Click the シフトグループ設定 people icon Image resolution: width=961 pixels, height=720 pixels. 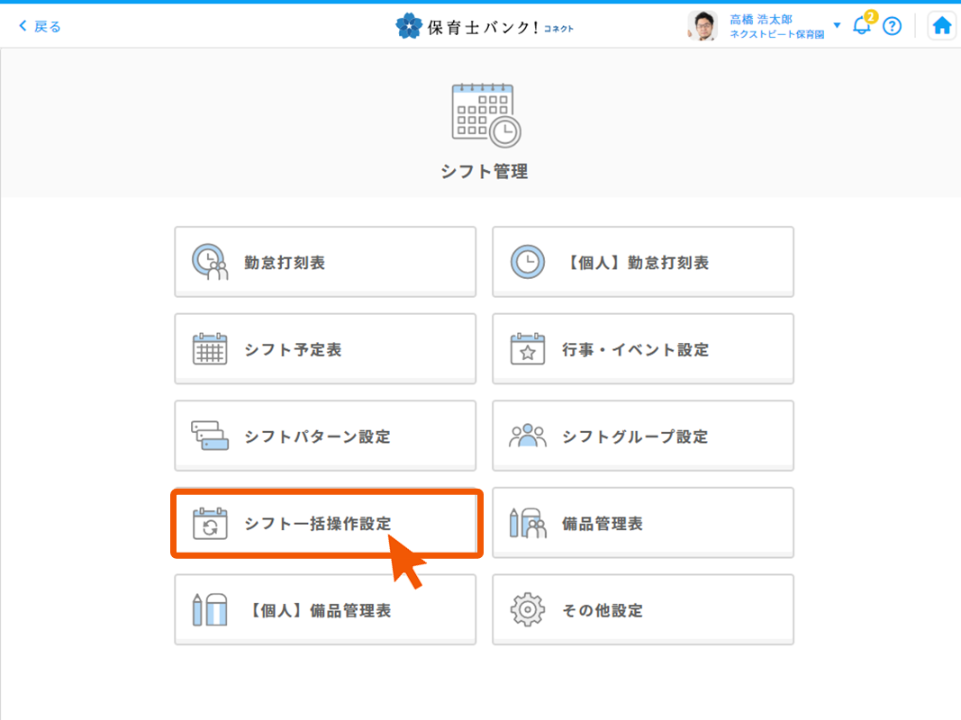pyautogui.click(x=528, y=436)
